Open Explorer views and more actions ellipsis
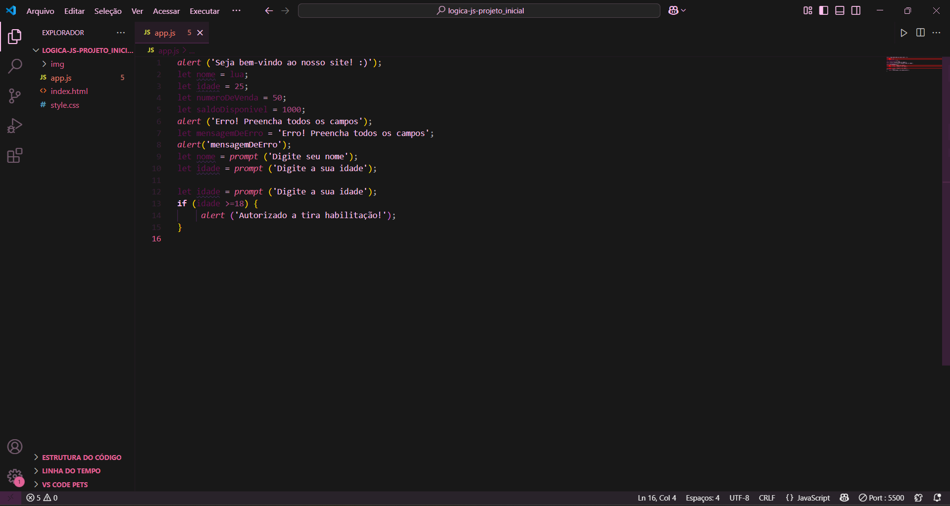This screenshot has height=506, width=950. [121, 33]
